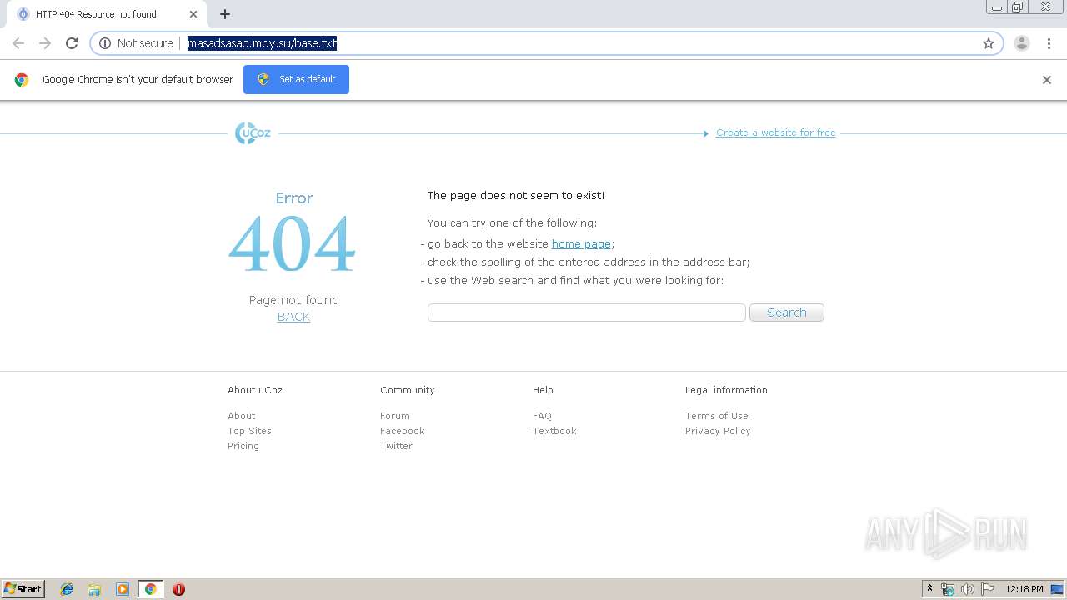Viewport: 1067px width, 600px height.
Task: Open the red Opera icon in the taskbar
Action: click(178, 589)
